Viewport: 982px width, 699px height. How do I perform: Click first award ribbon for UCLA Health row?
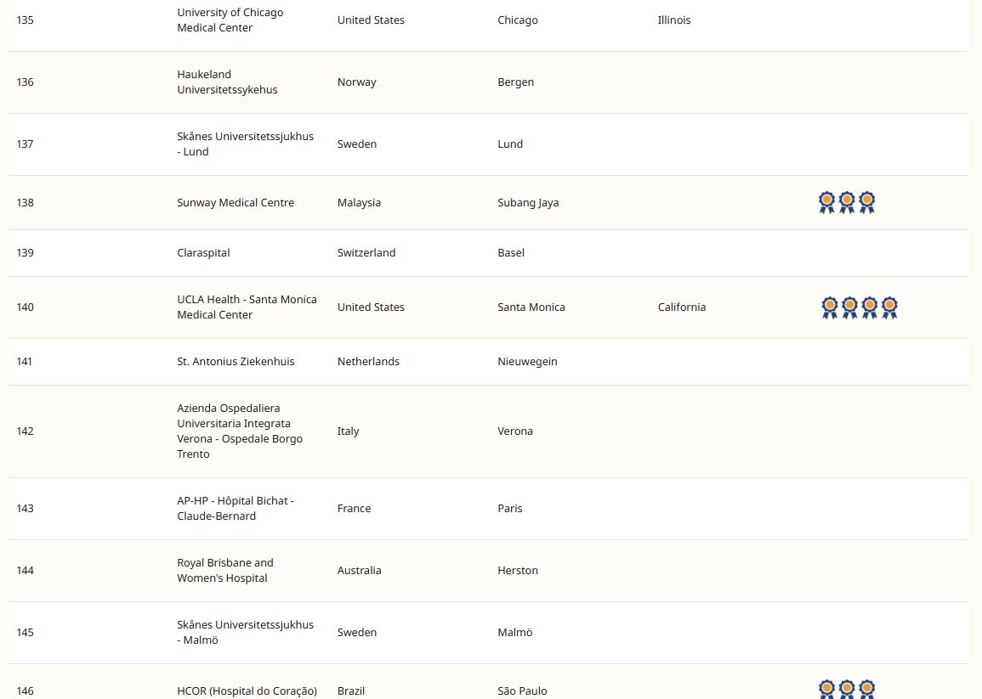click(x=830, y=307)
